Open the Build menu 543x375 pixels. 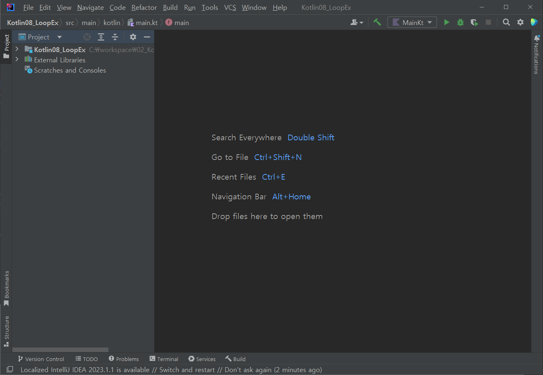point(170,7)
